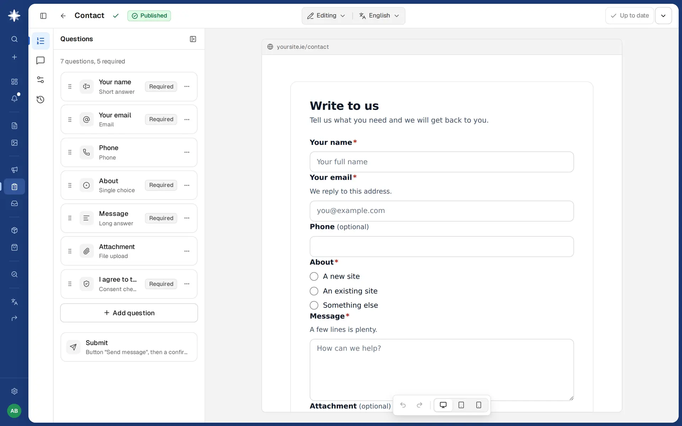
Task: Toggle the sidebar layout icon
Action: pyautogui.click(x=43, y=16)
